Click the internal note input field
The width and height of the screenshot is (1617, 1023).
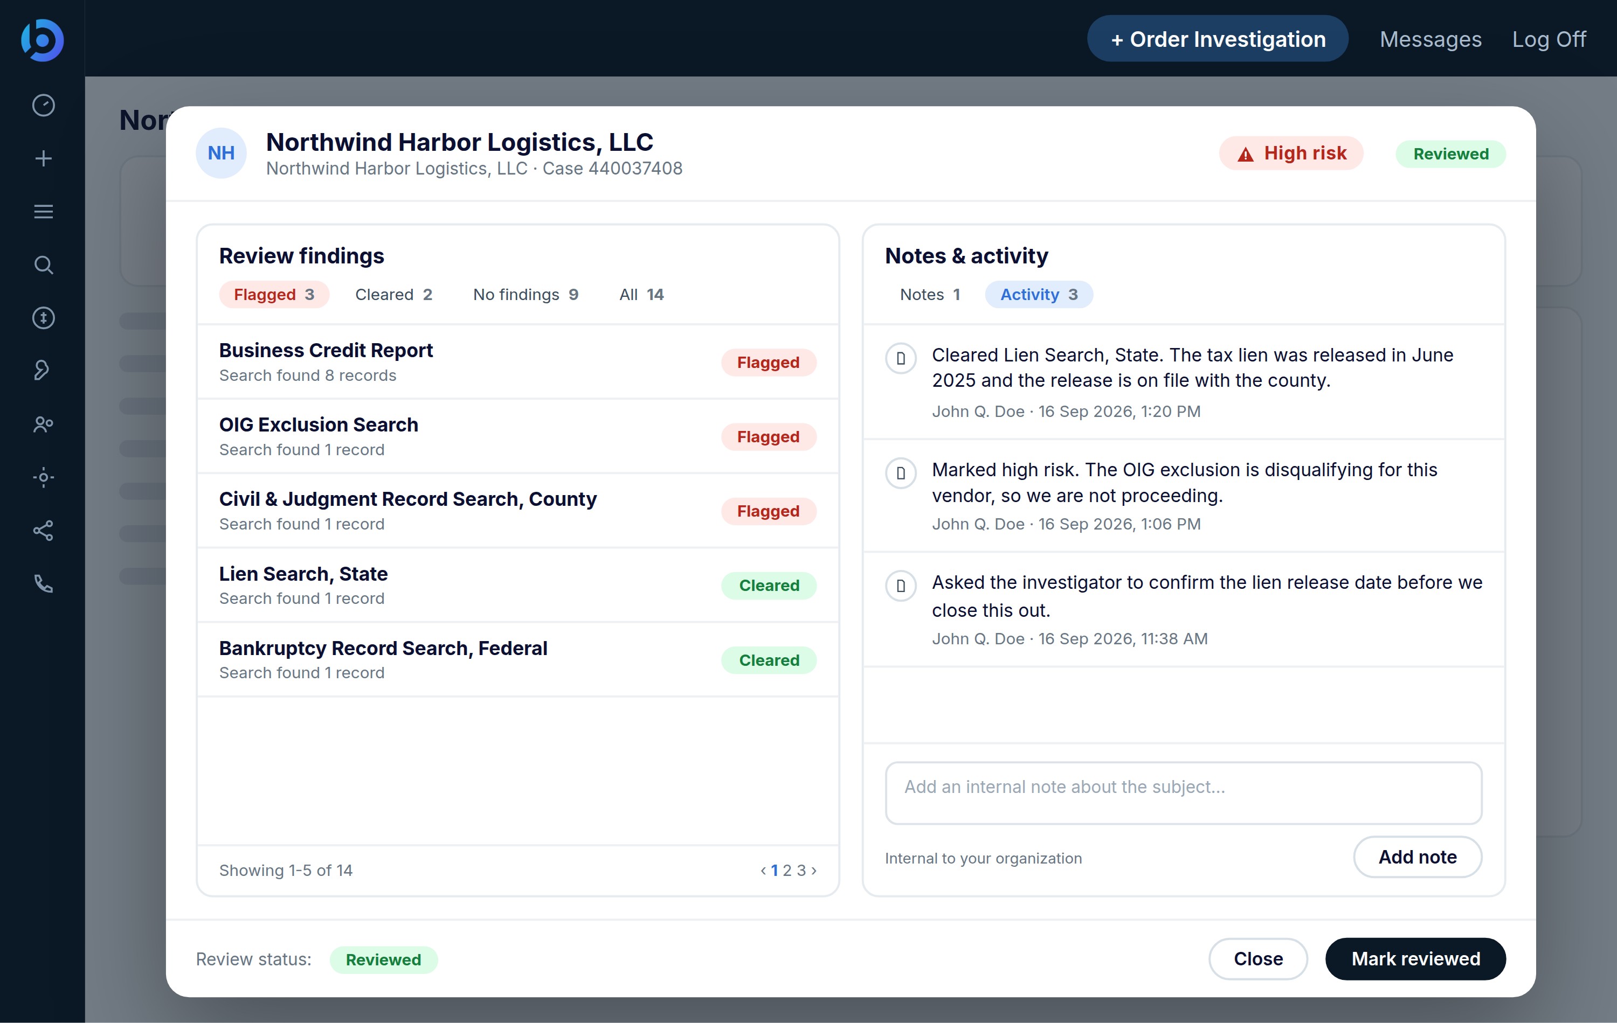pos(1183,793)
